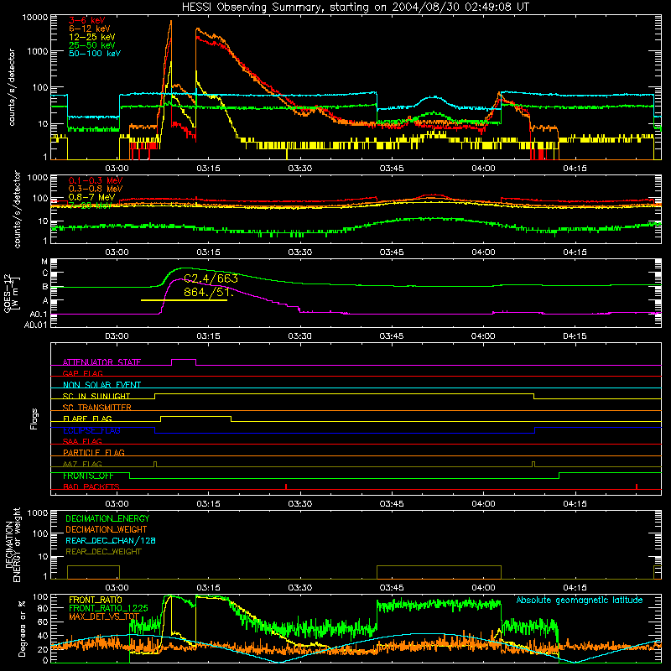Click the SAA_FLAG label
This screenshot has height=671, width=671.
(x=82, y=441)
